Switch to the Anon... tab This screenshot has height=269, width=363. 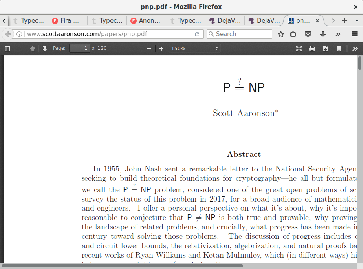[146, 21]
